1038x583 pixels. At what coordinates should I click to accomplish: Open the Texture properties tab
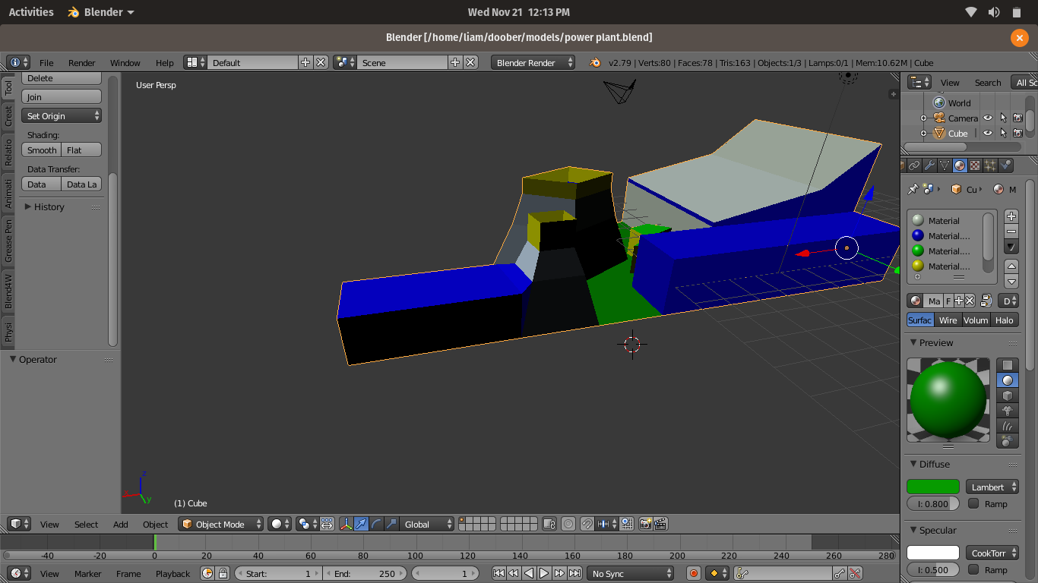[975, 165]
